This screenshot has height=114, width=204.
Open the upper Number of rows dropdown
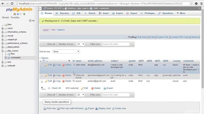tap(80, 44)
